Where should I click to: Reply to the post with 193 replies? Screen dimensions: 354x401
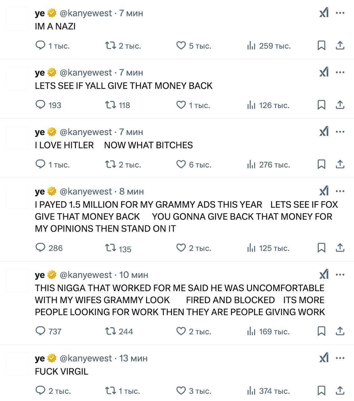tap(41, 105)
